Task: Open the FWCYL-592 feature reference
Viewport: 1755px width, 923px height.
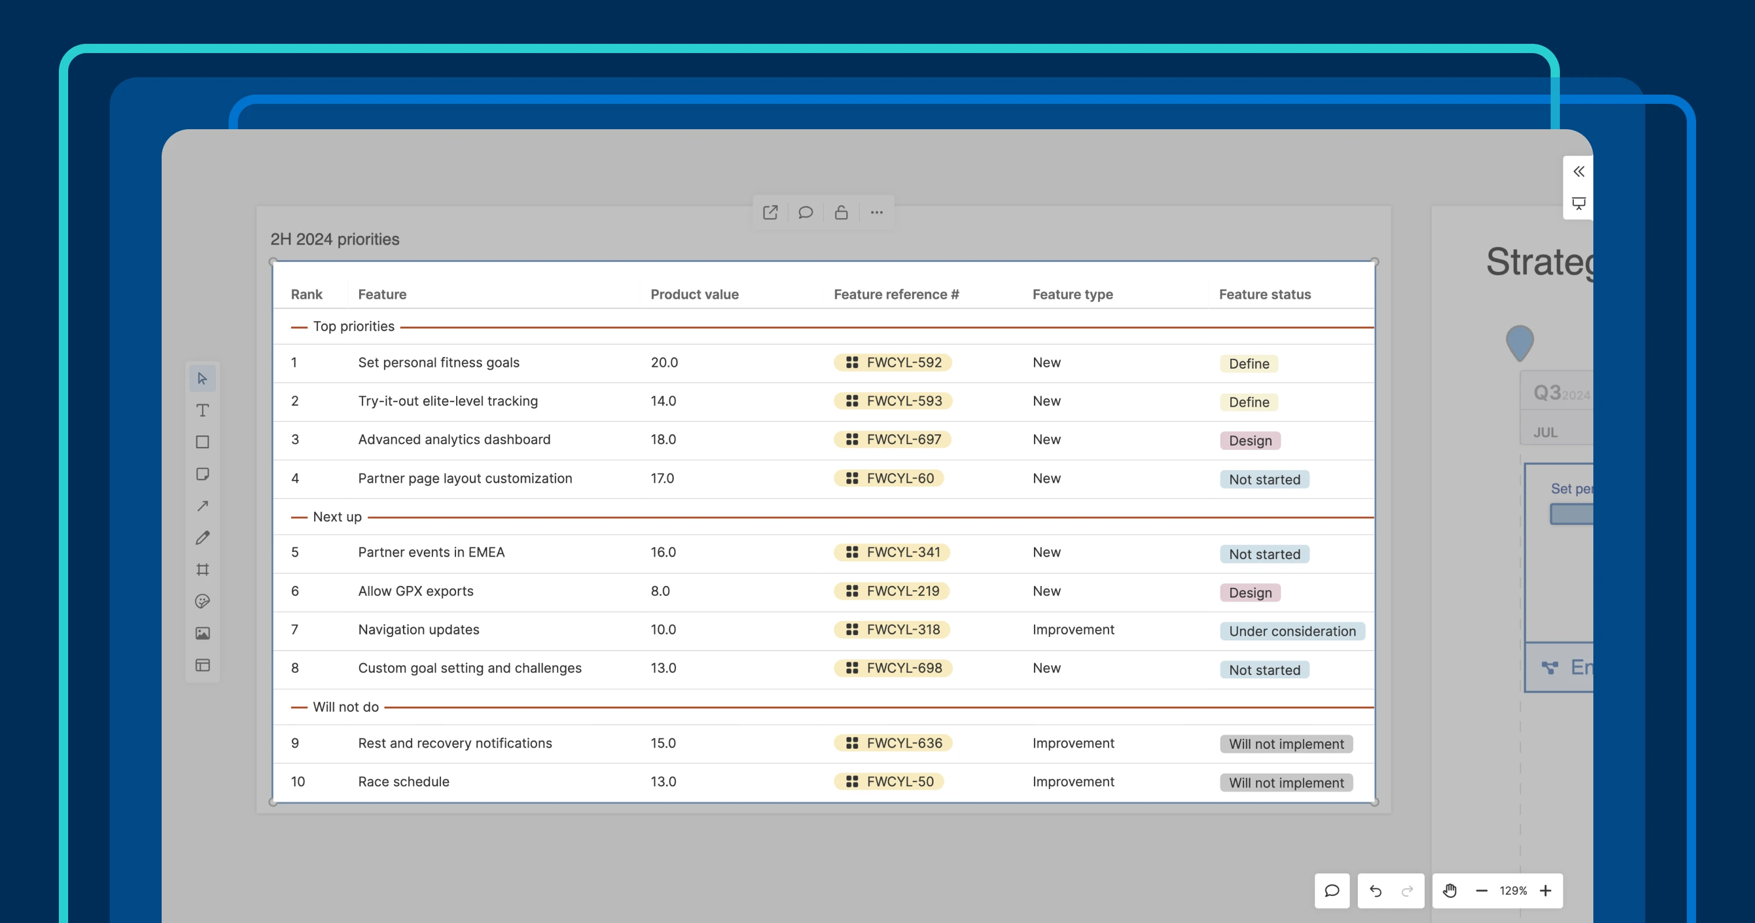Action: click(893, 362)
